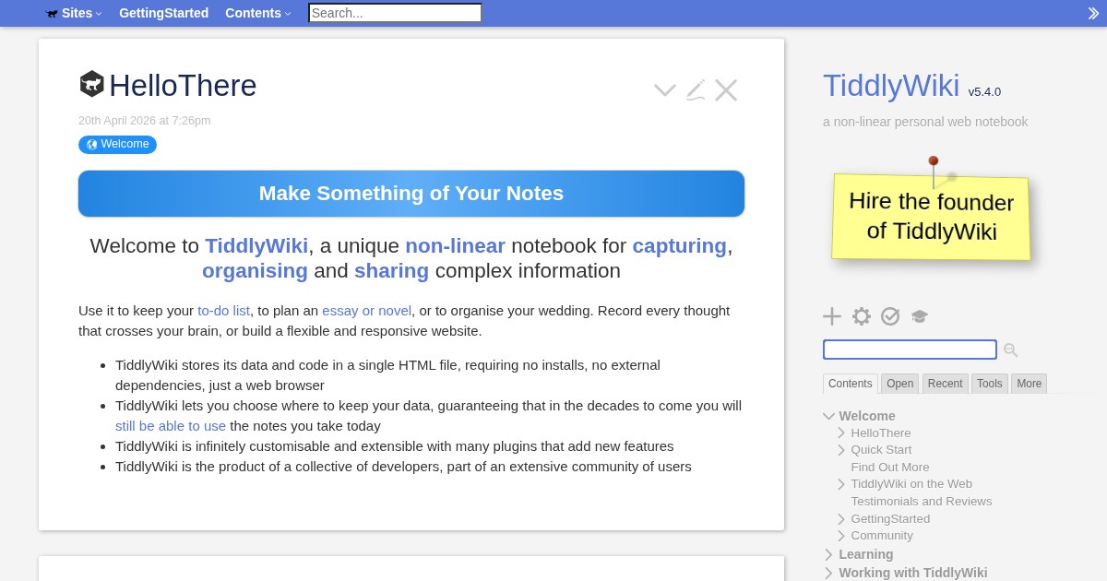
Task: Open GettingStarted from the top bar
Action: (164, 13)
